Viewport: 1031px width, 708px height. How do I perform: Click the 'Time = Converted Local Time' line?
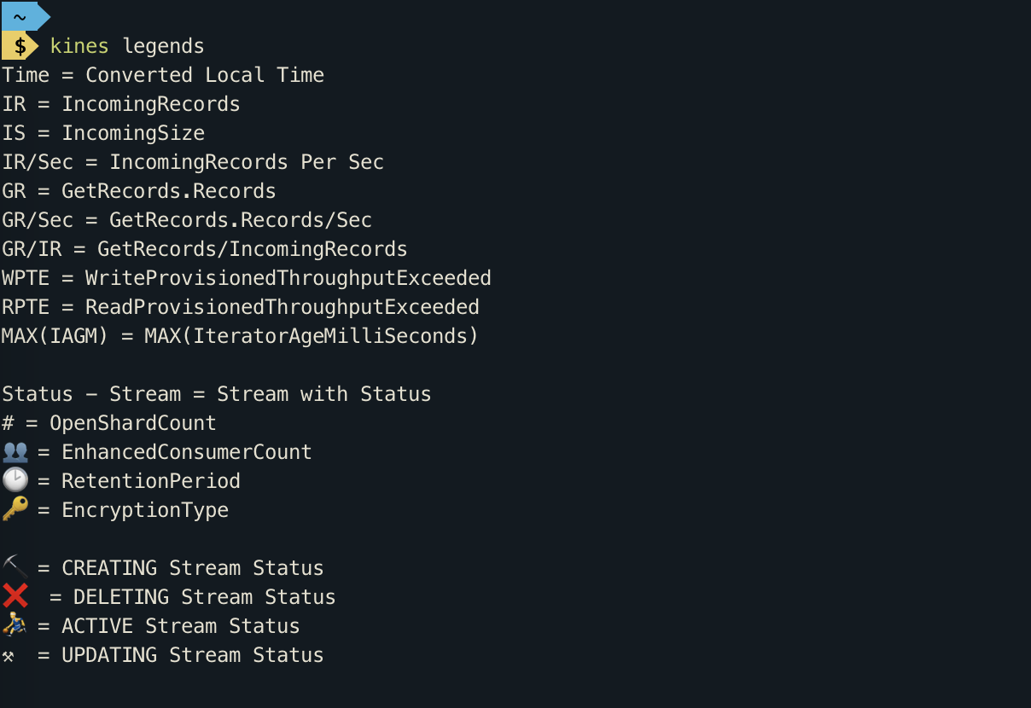pyautogui.click(x=163, y=75)
